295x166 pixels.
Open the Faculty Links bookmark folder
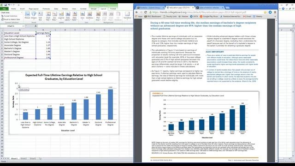coord(170,17)
